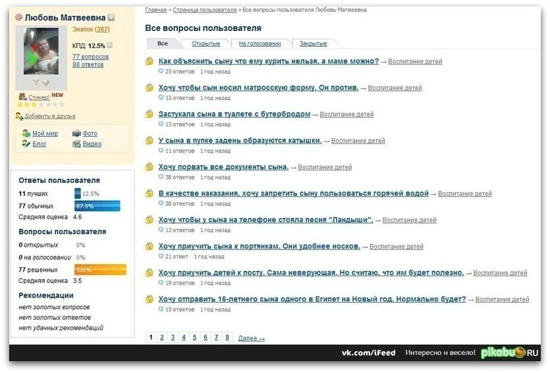Click the user avatar photo
The width and height of the screenshot is (550, 373).
click(41, 51)
